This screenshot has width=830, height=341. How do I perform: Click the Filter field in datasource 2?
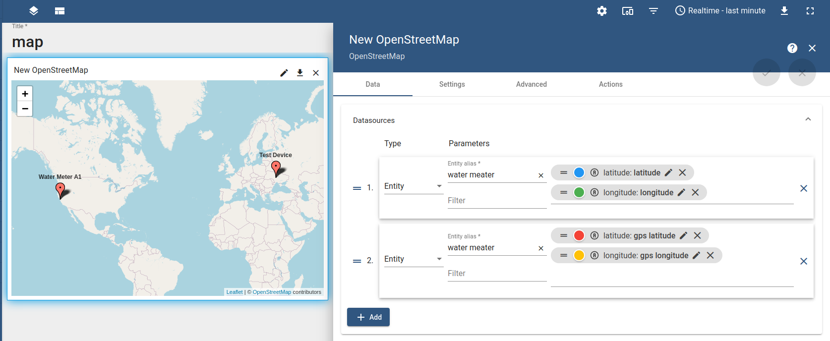pyautogui.click(x=497, y=274)
